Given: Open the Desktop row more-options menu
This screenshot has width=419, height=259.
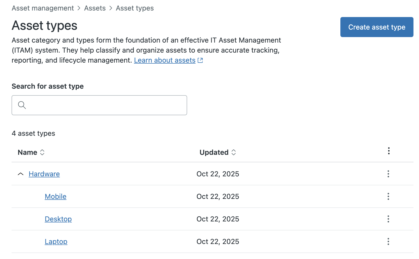Looking at the screenshot, I should point(388,219).
